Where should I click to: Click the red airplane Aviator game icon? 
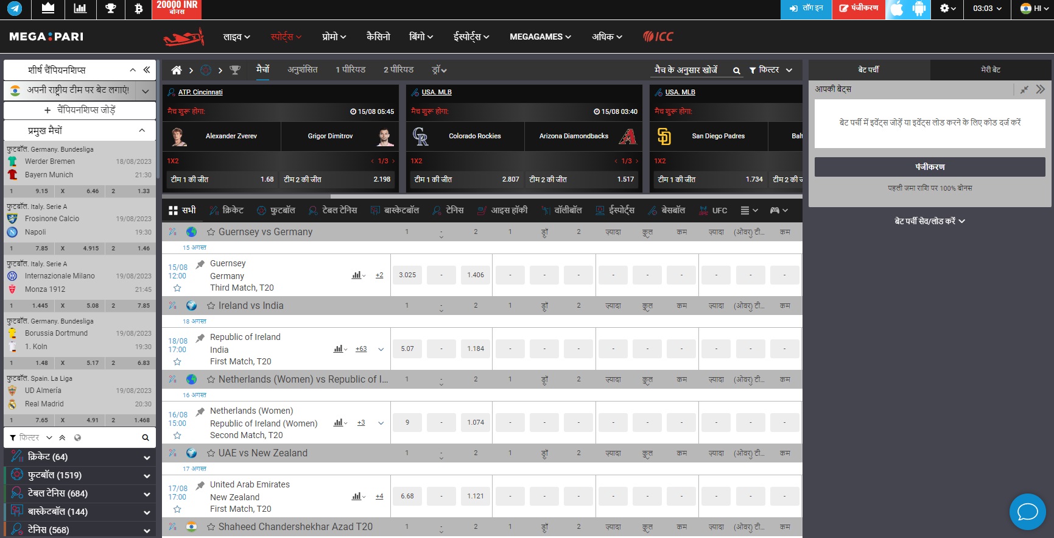(183, 37)
